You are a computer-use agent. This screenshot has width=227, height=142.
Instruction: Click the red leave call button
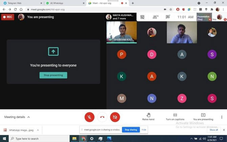pos(102,117)
